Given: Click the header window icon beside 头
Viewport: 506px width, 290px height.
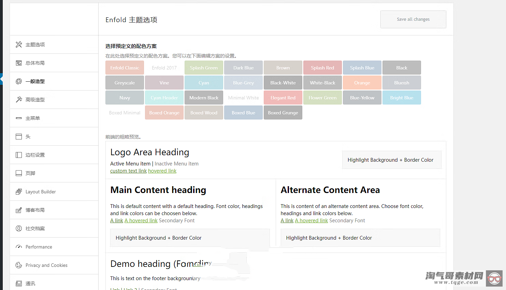Looking at the screenshot, I should (x=19, y=136).
